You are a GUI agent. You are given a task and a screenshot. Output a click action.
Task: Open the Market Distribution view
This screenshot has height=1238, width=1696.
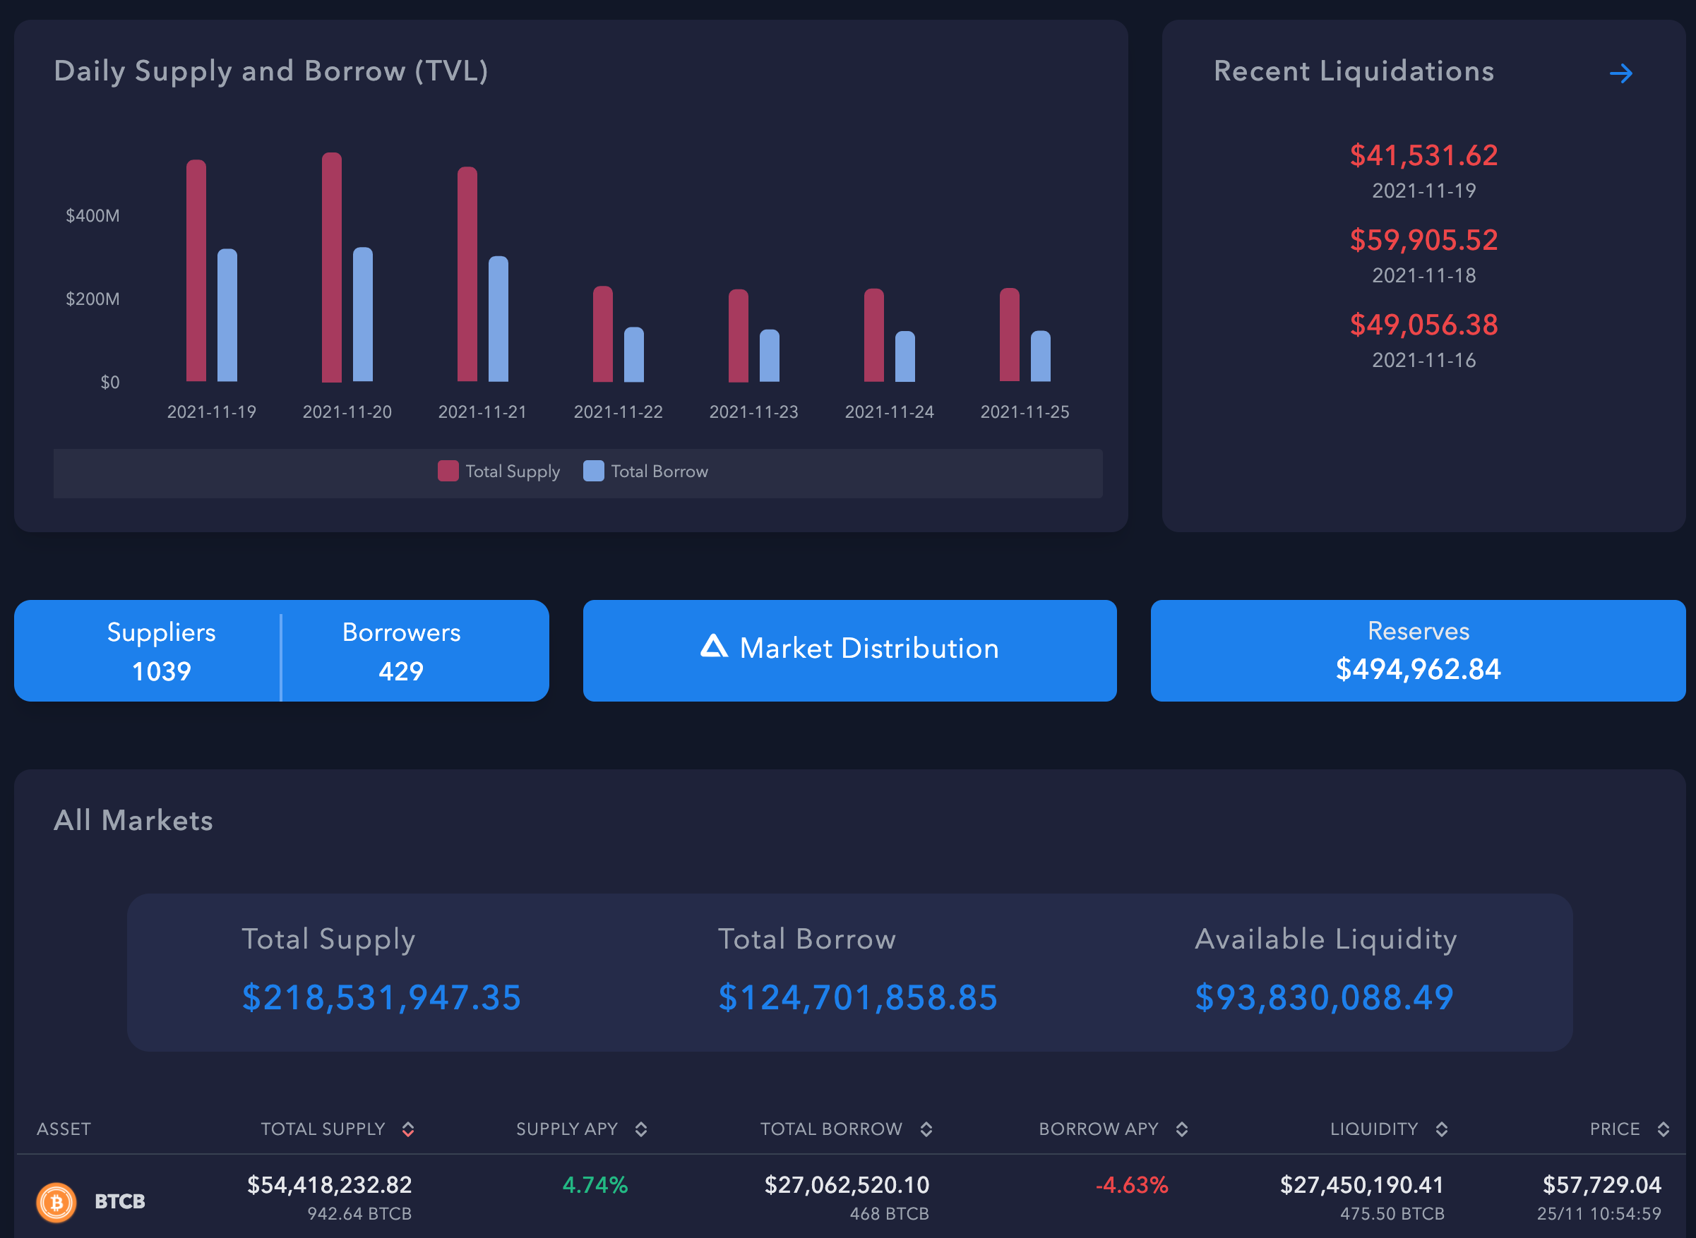(849, 649)
